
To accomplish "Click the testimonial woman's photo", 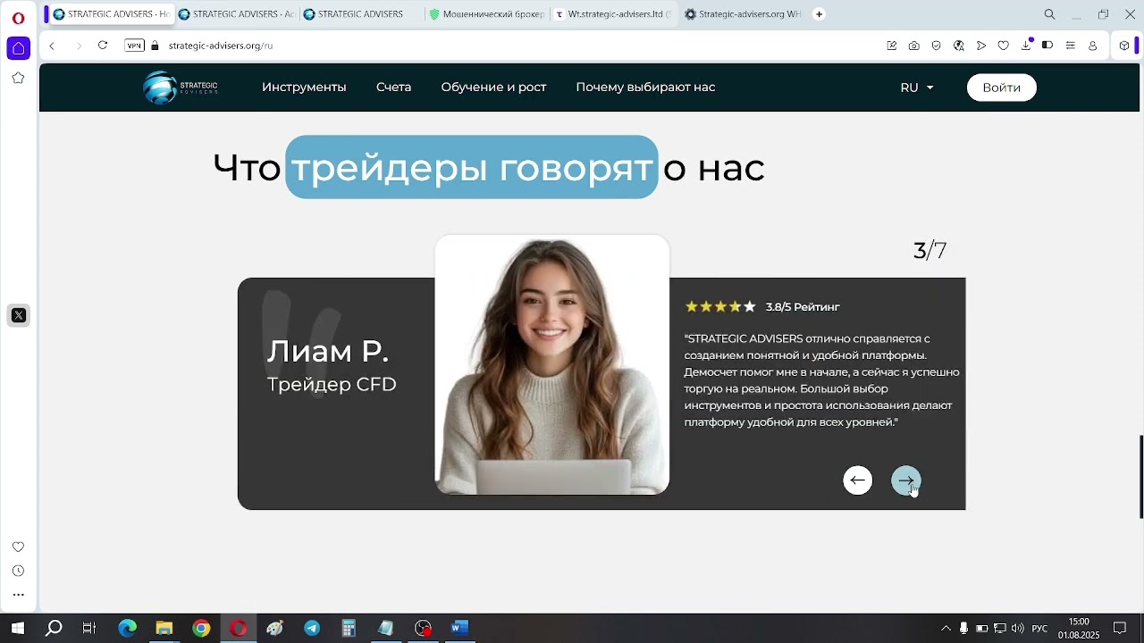I will (x=551, y=364).
